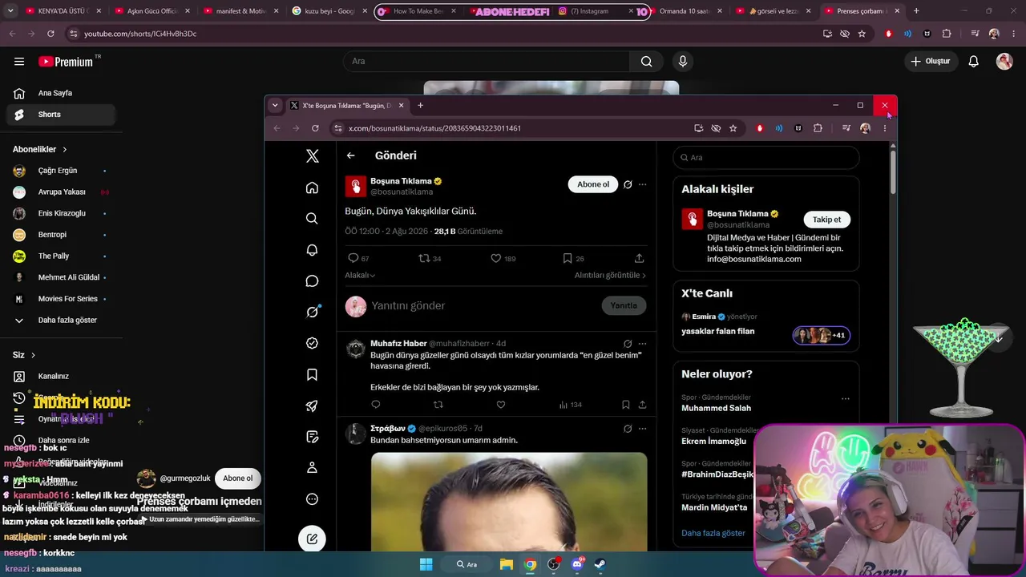Open more options on Muhafız Haber comment
The image size is (1026, 577).
tap(642, 344)
